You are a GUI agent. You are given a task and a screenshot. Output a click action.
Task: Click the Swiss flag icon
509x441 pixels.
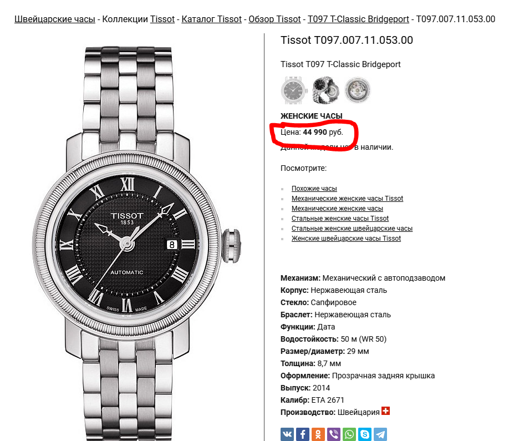[385, 411]
